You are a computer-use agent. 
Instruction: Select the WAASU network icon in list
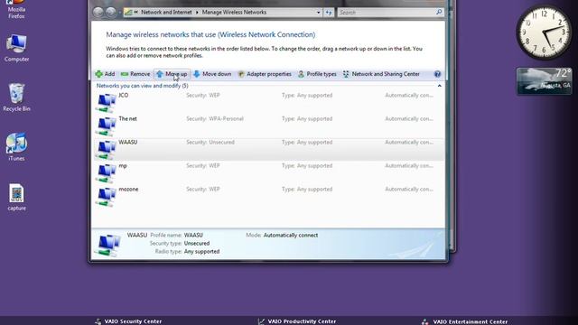(107, 150)
